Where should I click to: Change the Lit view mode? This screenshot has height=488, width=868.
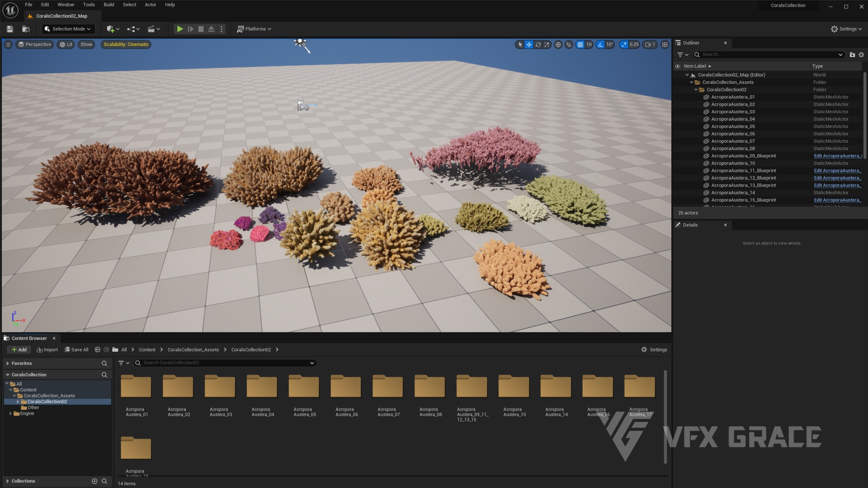pyautogui.click(x=66, y=44)
